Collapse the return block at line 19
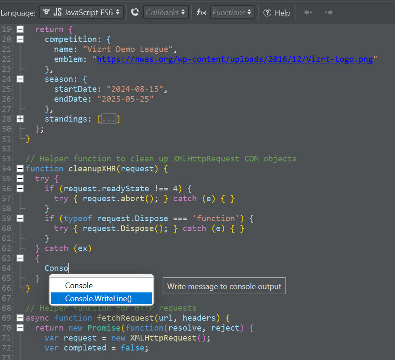 click(20, 29)
